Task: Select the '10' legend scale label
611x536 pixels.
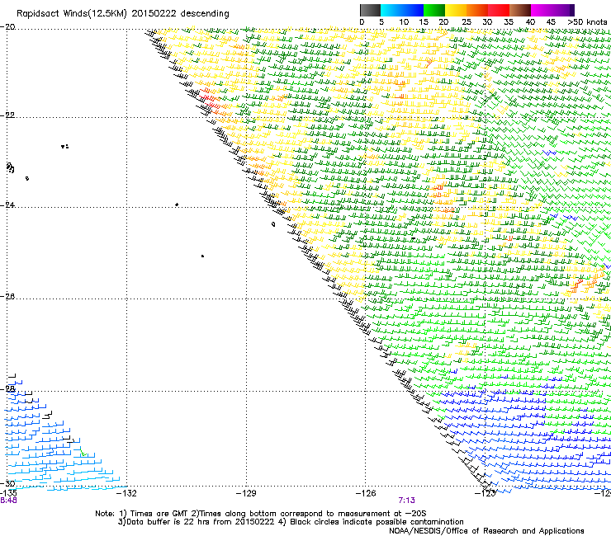Action: point(404,22)
